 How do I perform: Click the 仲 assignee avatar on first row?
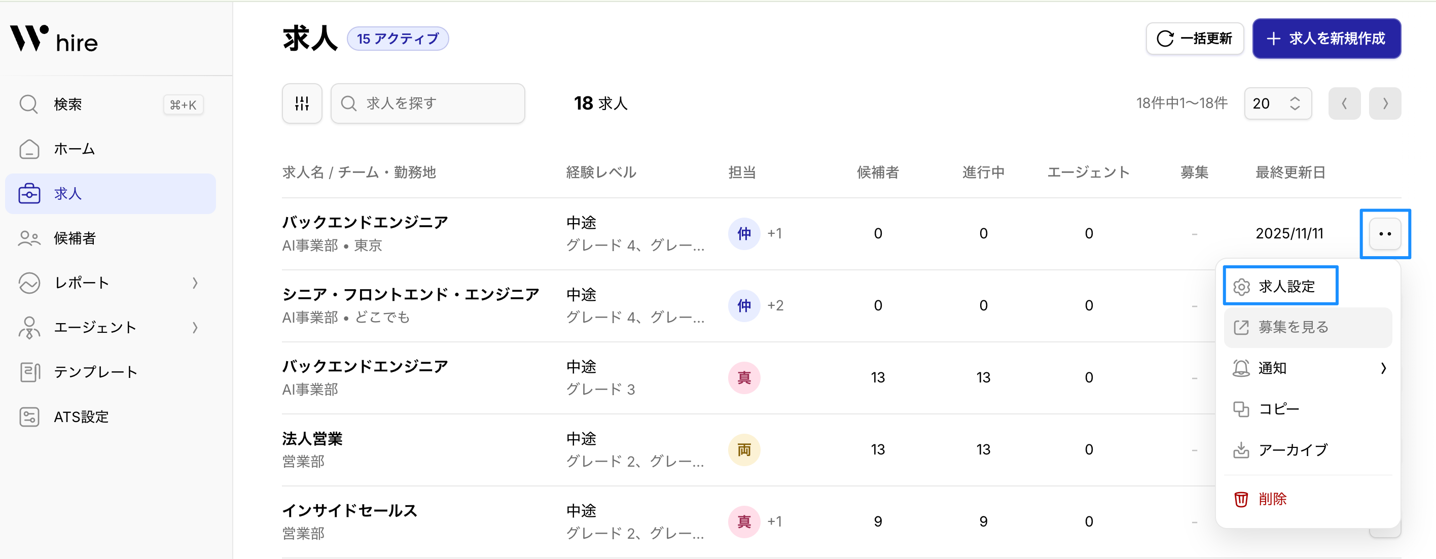point(744,234)
